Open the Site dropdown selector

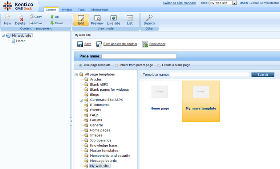[235, 3]
